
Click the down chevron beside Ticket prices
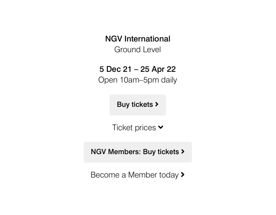click(x=160, y=127)
